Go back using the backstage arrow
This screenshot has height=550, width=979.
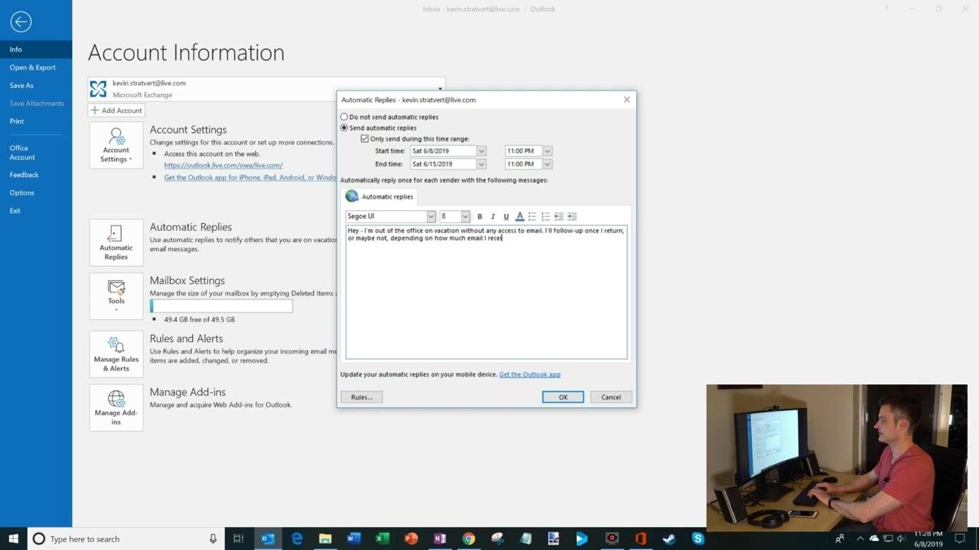coord(21,21)
